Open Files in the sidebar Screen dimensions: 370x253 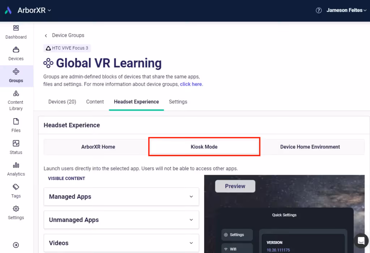(16, 126)
